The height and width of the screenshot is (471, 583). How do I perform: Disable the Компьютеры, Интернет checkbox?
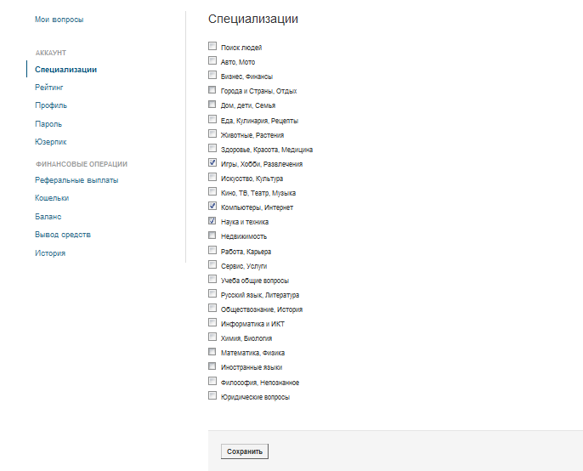[x=212, y=207]
